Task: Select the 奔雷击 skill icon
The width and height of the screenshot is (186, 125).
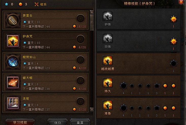Action: click(13, 20)
